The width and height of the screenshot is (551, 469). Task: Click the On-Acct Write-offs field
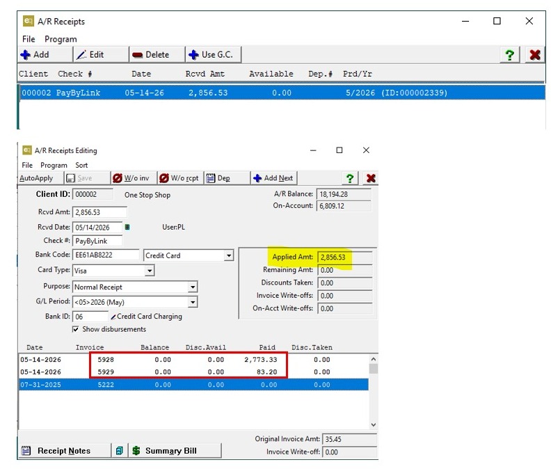pos(344,308)
